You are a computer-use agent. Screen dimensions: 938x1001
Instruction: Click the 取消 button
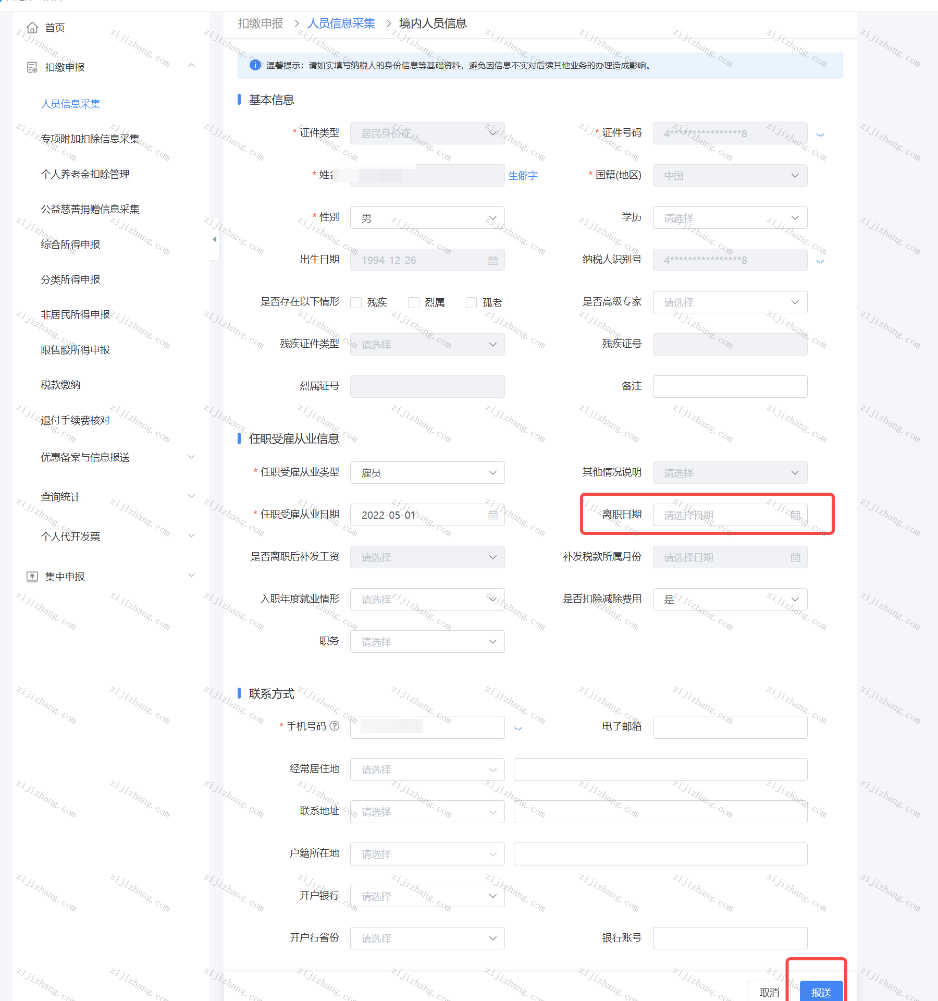(x=769, y=992)
